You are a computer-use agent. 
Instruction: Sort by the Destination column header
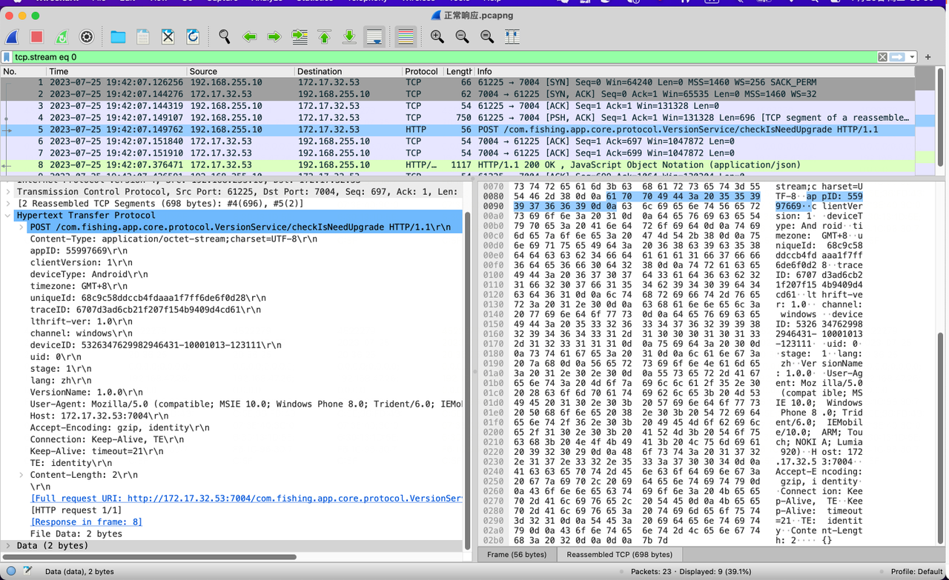(x=348, y=71)
